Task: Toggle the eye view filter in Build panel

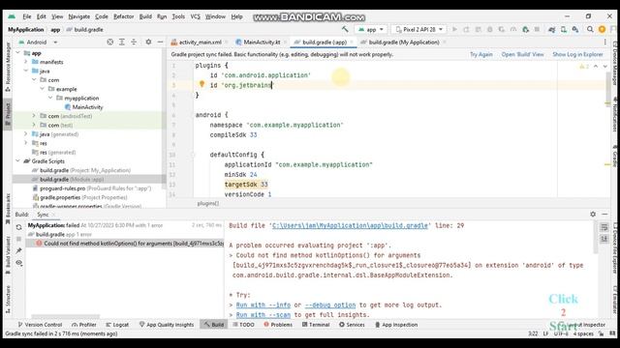Action: click(18, 262)
